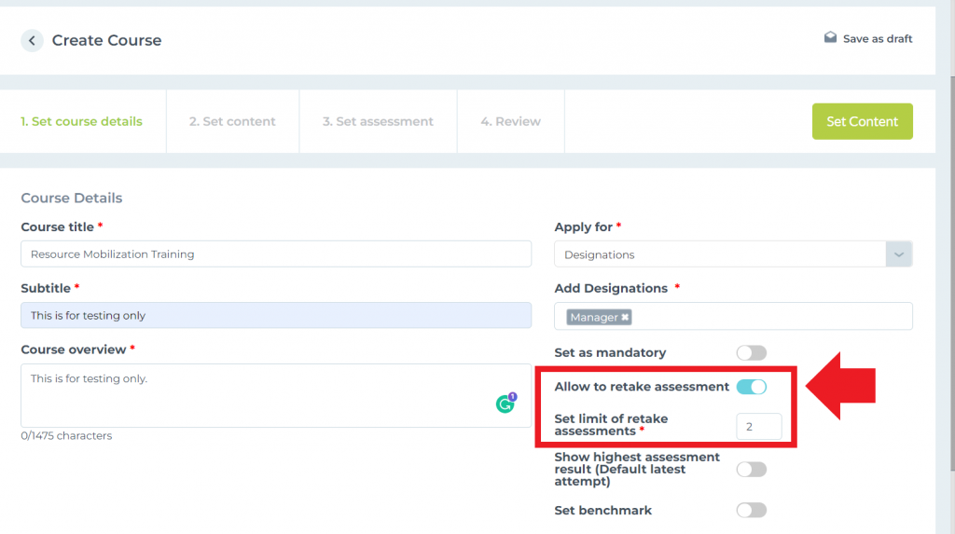
Task: Turn on Show highest assessment result toggle
Action: 751,470
